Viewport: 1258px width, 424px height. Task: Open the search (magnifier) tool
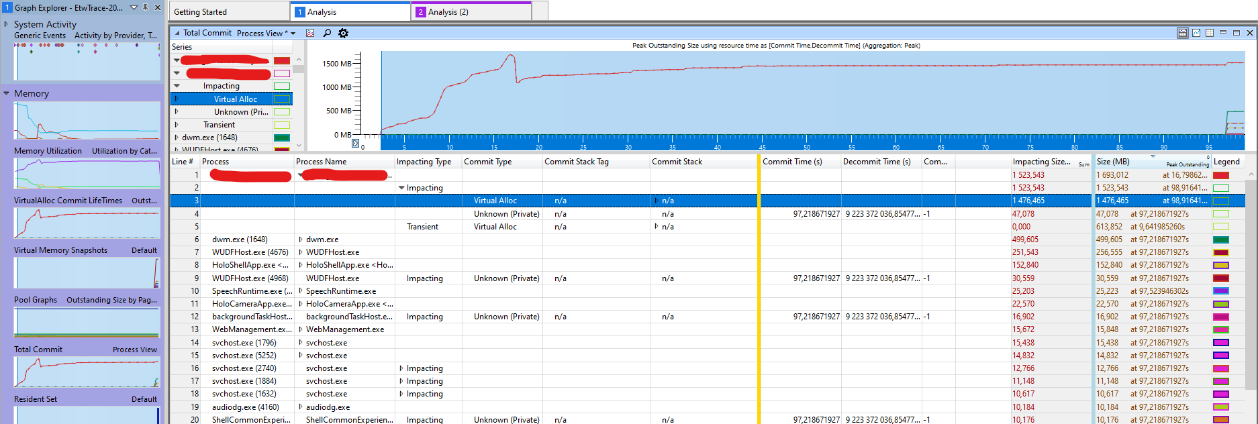tap(327, 33)
